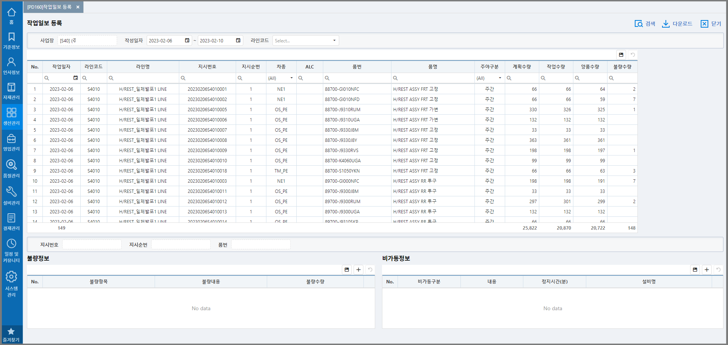Add a row in 불량정보 grid
Image resolution: width=728 pixels, height=345 pixels.
point(358,270)
